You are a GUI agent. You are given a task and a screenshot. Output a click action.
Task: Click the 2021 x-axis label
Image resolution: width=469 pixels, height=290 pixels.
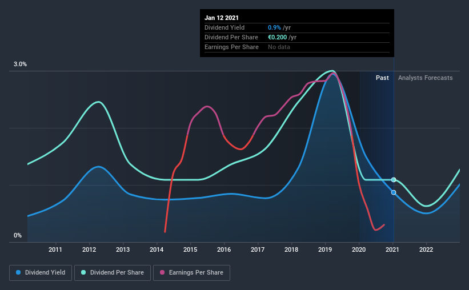(392, 249)
